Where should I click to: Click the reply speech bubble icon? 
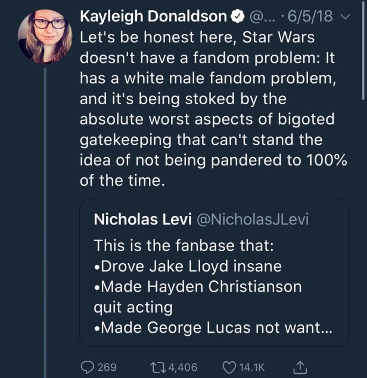pos(88,365)
